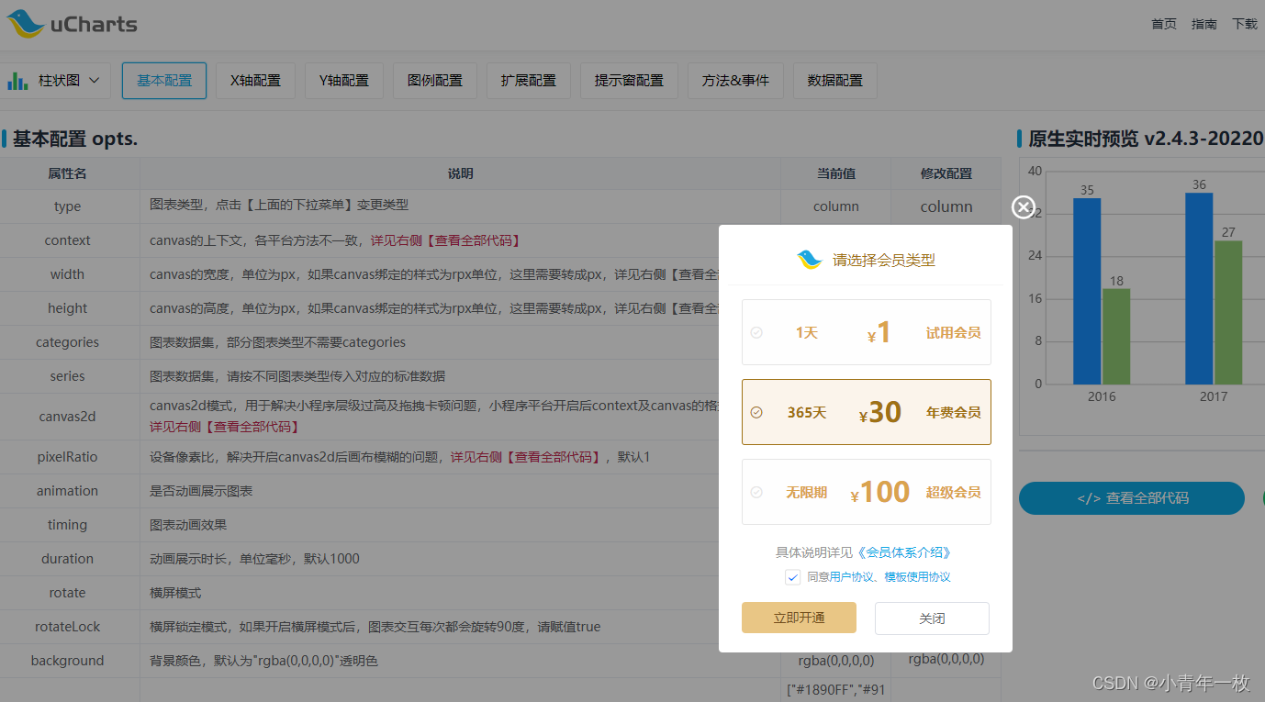Click the rgba(0,0,0,0) 修改配置 field in background row

coord(946,660)
